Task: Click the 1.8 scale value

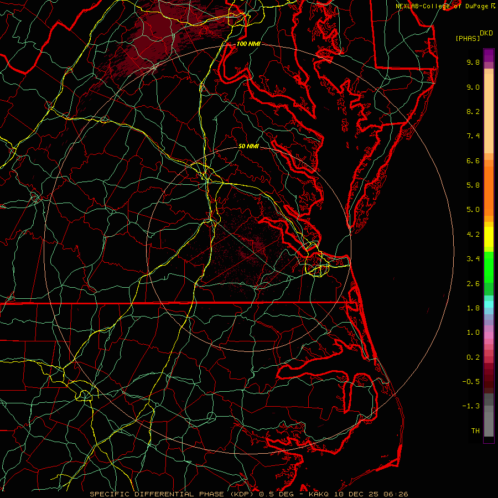Action: point(473,308)
